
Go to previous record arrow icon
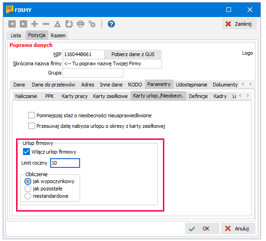(x=12, y=24)
